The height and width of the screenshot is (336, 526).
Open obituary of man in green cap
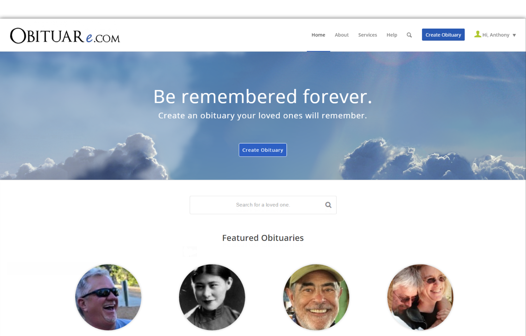tap(316, 297)
